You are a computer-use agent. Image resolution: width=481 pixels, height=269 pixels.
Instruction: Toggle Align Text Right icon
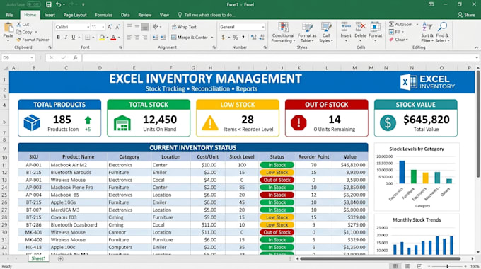point(145,37)
